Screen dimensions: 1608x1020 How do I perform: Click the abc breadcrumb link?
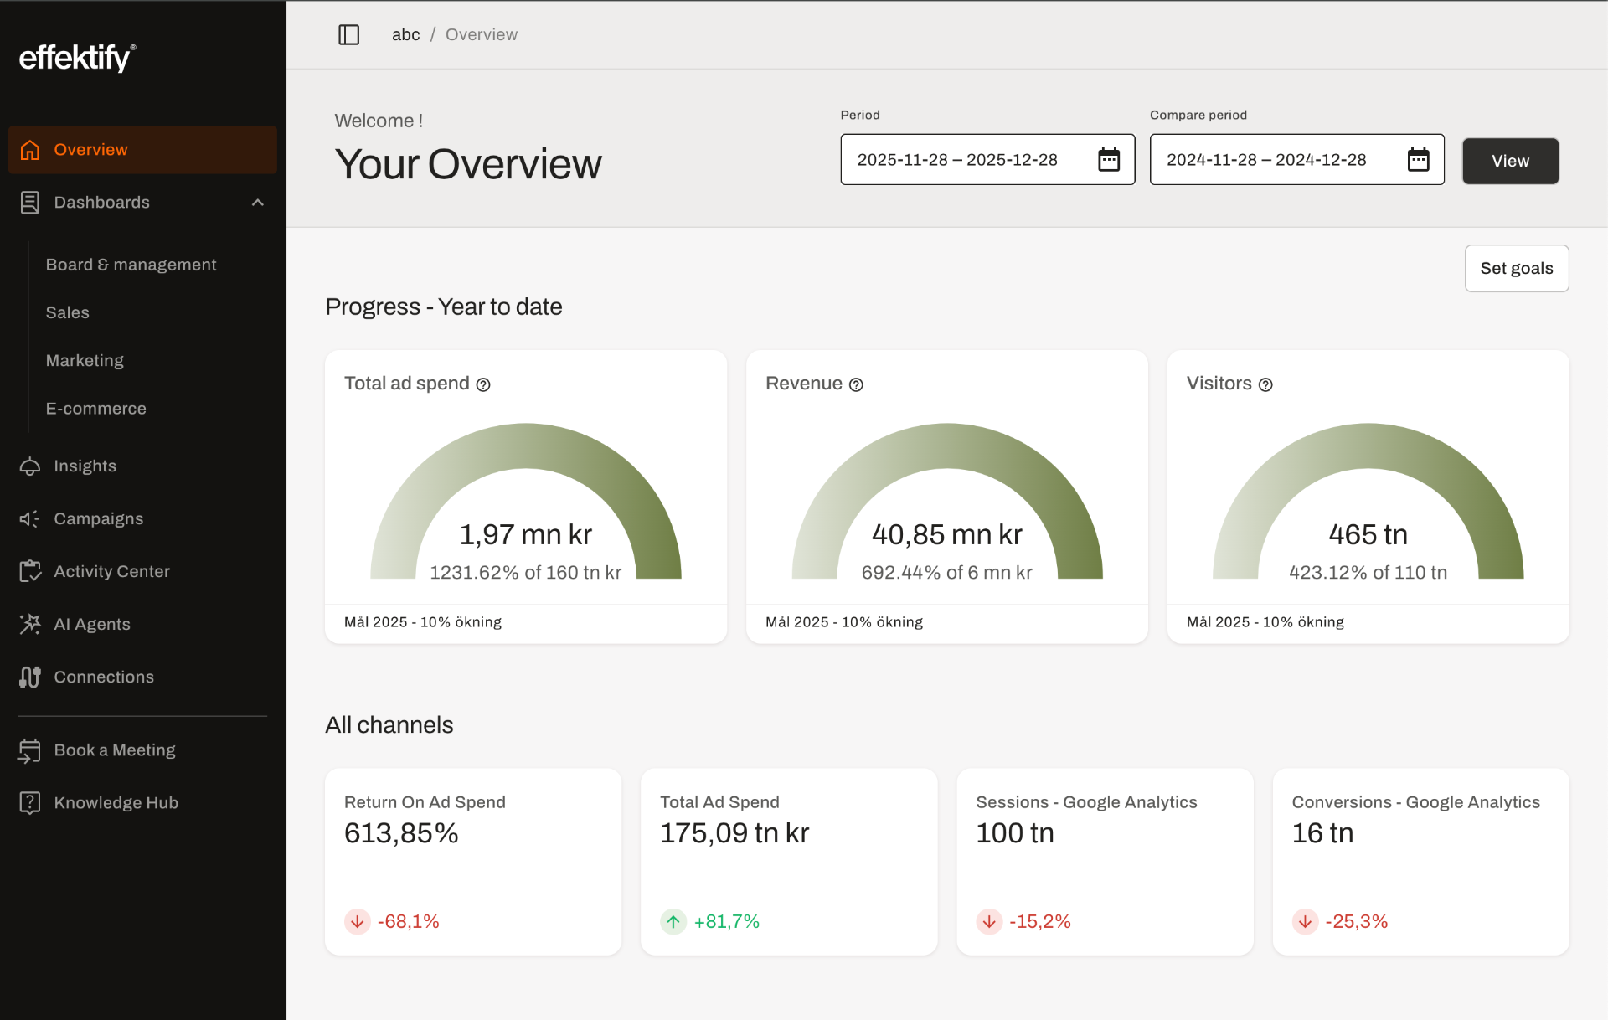click(405, 34)
